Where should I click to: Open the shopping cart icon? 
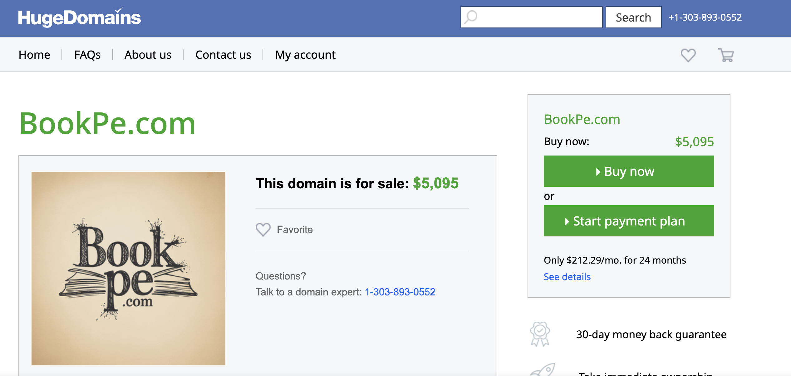[726, 55]
